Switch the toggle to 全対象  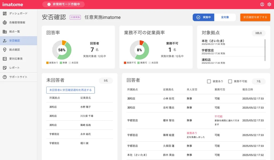[x=225, y=17]
